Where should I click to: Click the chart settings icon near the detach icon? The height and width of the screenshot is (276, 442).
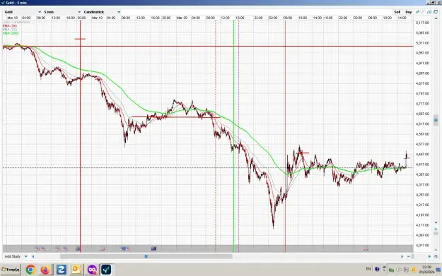coord(429,12)
